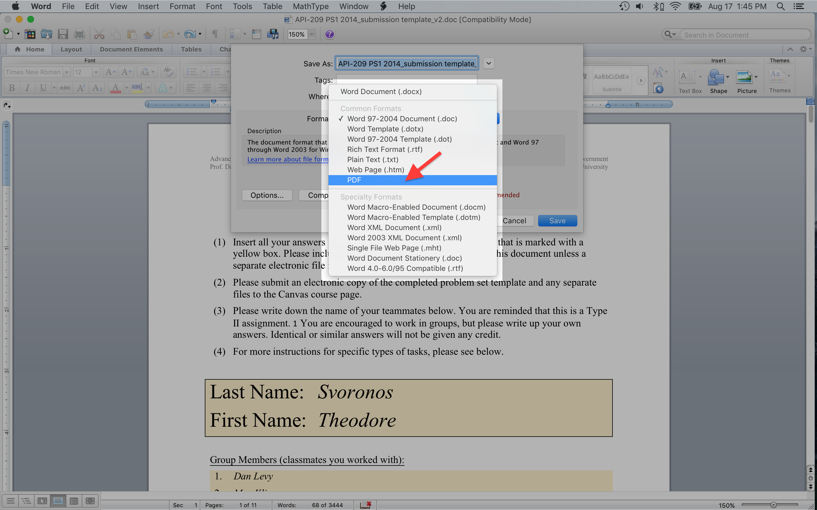817x510 pixels.
Task: Open macOS Spotlight search icon
Action: point(780,7)
